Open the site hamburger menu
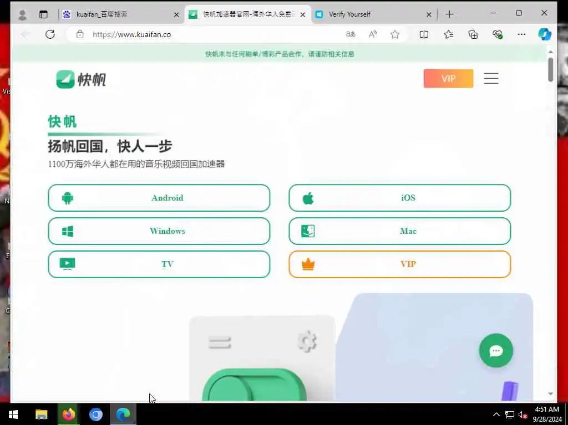The width and height of the screenshot is (568, 425). tap(491, 79)
